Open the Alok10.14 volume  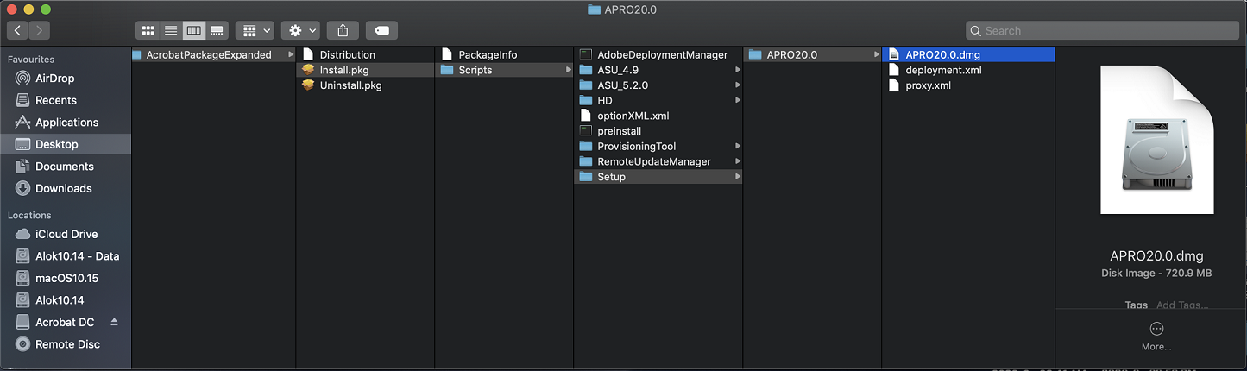point(66,300)
